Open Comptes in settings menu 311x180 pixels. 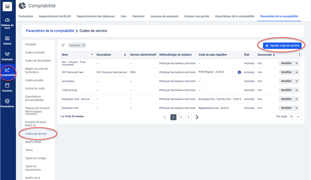(31, 44)
